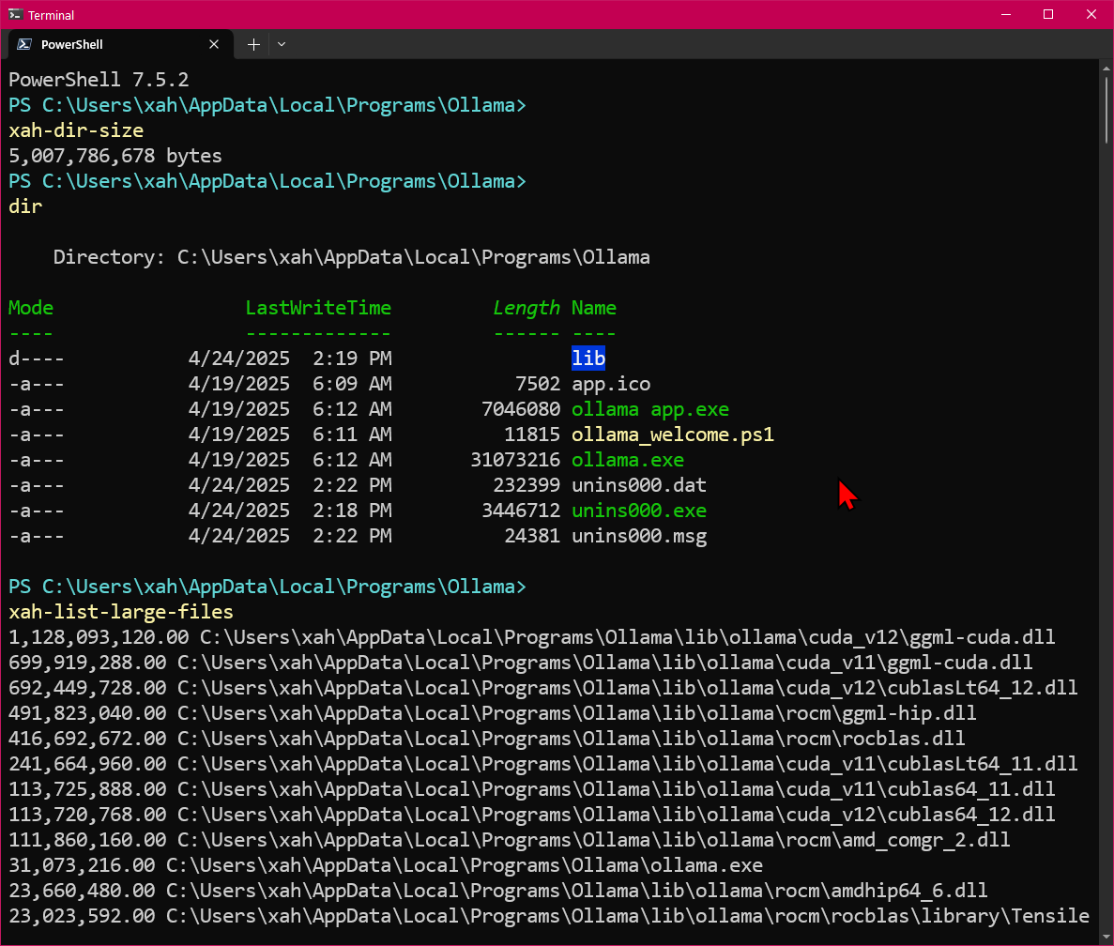
Task: Click ollama_welcome.ps1 in the listing
Action: [673, 435]
